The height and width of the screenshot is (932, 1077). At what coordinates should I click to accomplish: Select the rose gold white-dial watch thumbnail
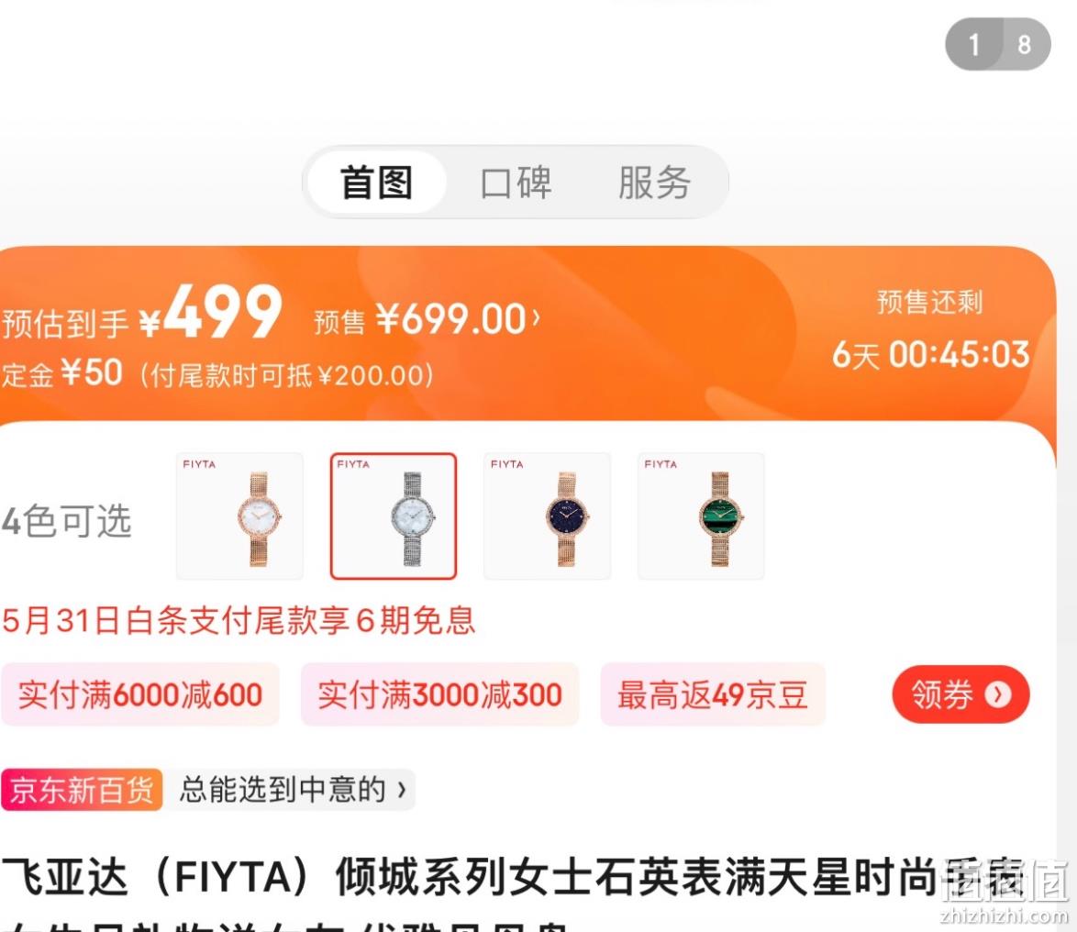pos(239,516)
